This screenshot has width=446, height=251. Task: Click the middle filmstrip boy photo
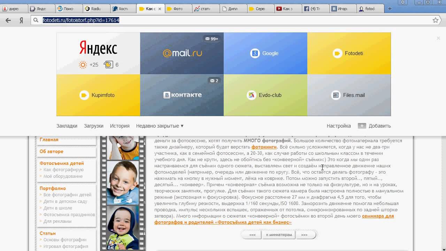(122, 183)
